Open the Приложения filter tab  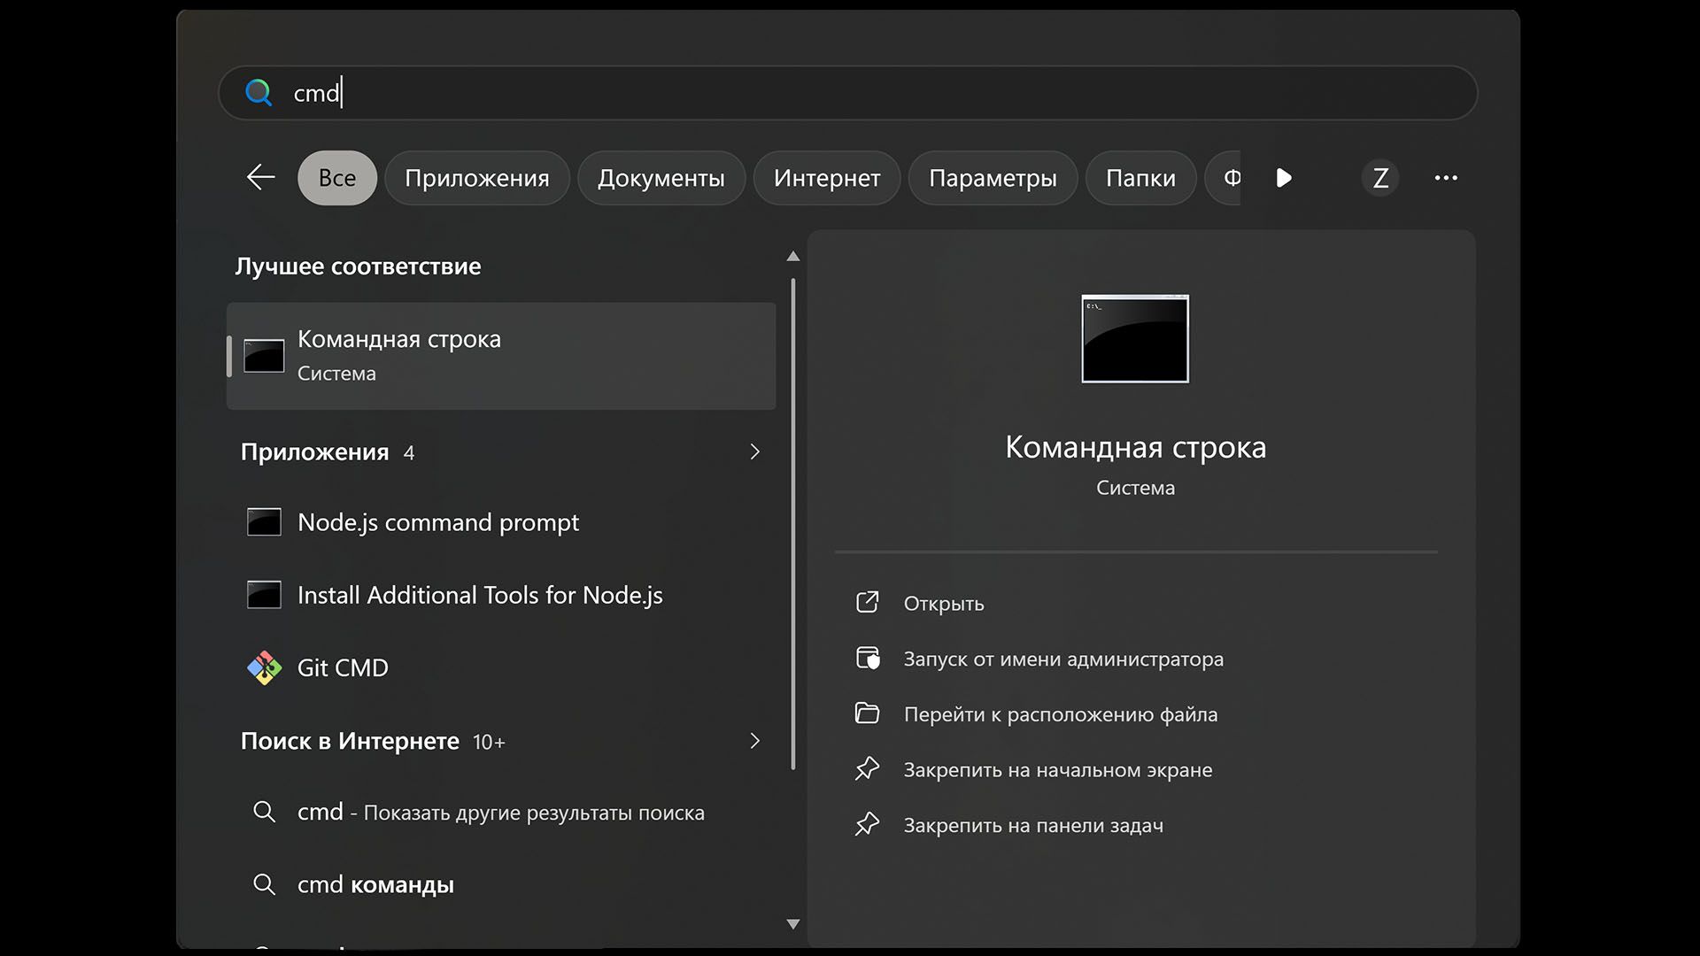point(476,178)
